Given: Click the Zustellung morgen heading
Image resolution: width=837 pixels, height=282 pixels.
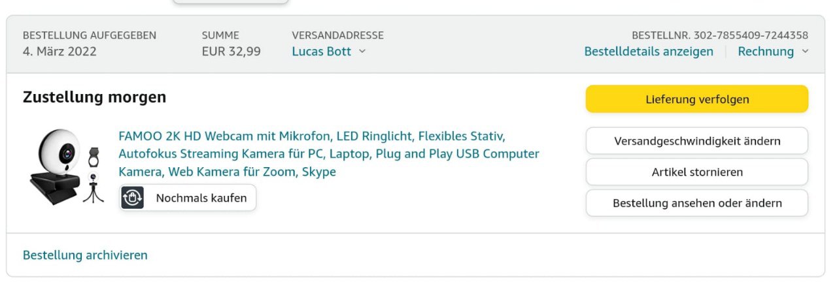Looking at the screenshot, I should click(94, 97).
